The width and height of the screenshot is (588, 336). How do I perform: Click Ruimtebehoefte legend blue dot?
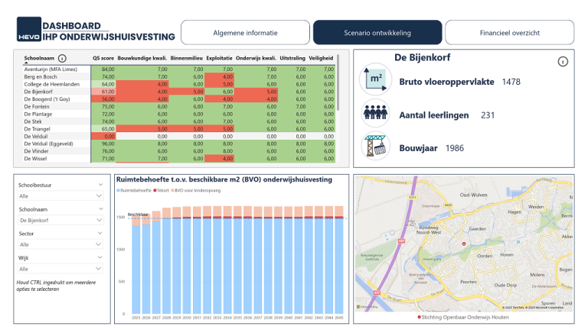118,190
